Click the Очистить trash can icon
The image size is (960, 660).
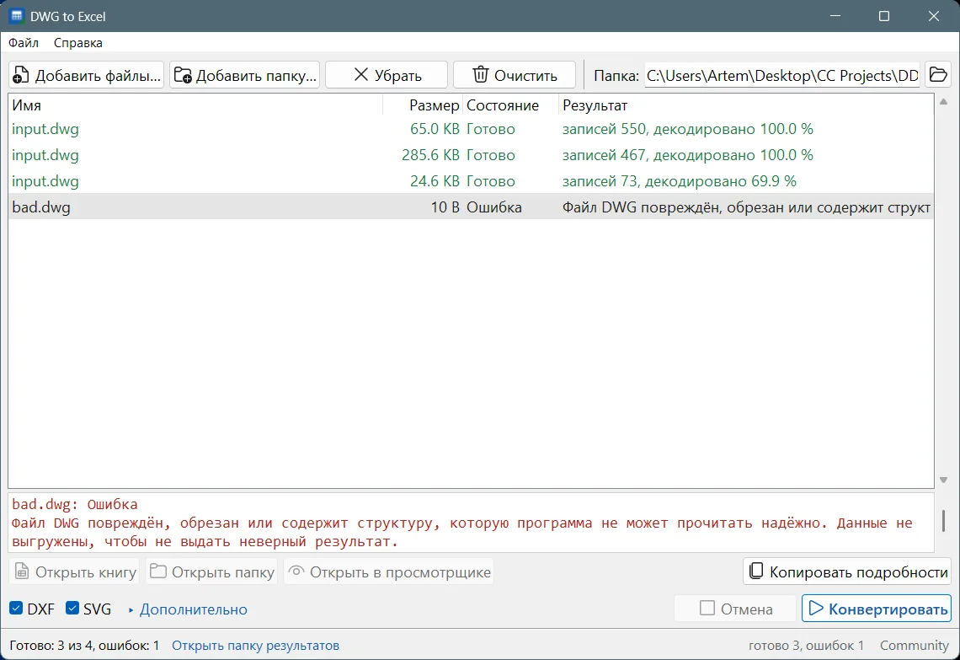coord(481,75)
